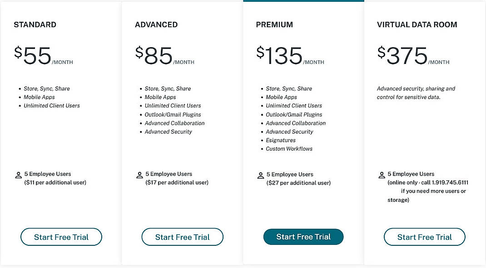Image resolution: width=486 pixels, height=268 pixels.
Task: Click the $55 monthly price text
Action: click(32, 54)
